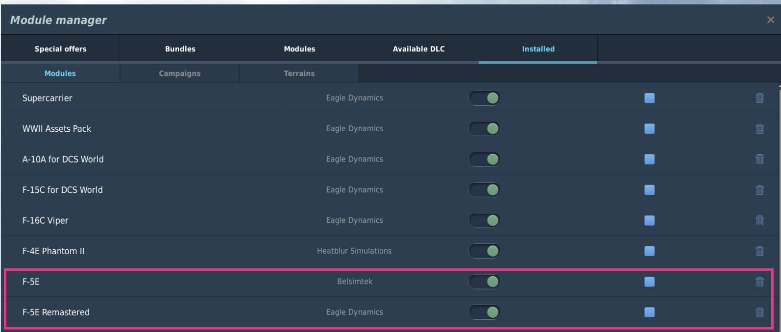Viewport: 781px width, 332px height.
Task: Select the F-5E Remastered entry name
Action: (x=56, y=312)
